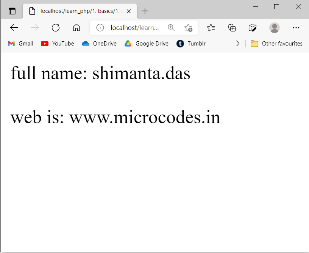Click the localhost address bar field
The image size is (309, 253).
point(134,28)
